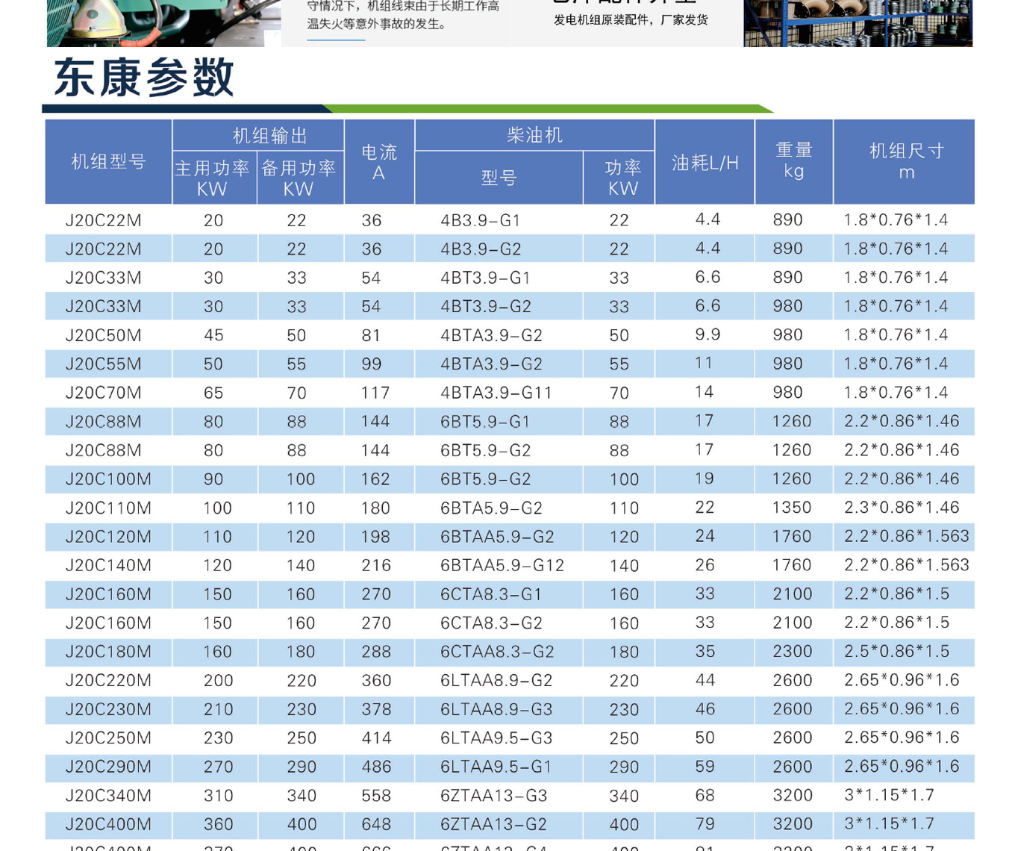Click the 重量 kg column header
The image size is (1015, 851).
794,162
